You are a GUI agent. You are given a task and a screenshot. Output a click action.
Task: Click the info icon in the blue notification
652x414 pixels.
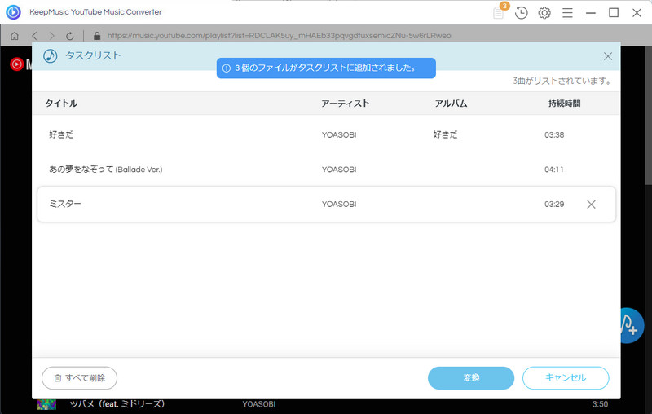[x=227, y=68]
